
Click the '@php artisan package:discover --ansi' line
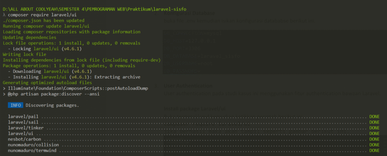51,94
